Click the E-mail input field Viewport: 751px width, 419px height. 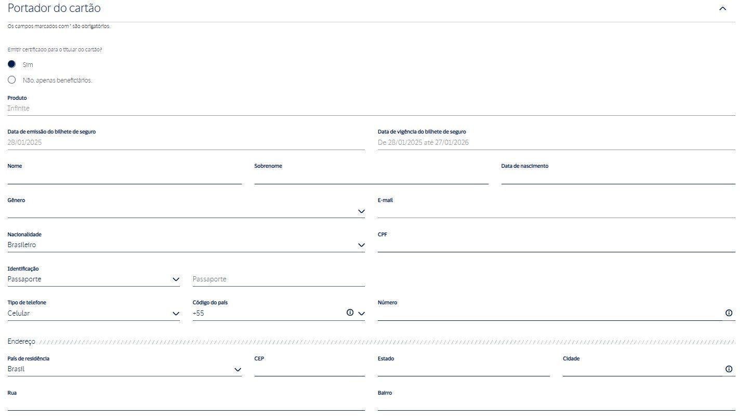coord(556,211)
